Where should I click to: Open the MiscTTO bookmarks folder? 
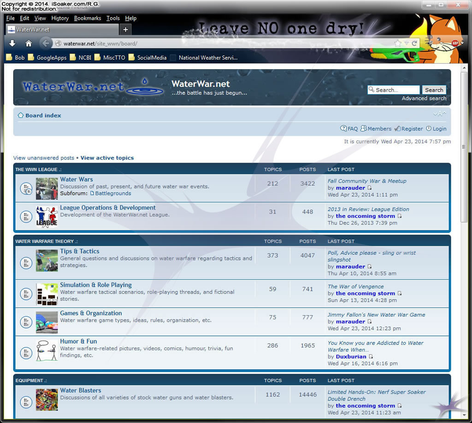click(x=110, y=58)
